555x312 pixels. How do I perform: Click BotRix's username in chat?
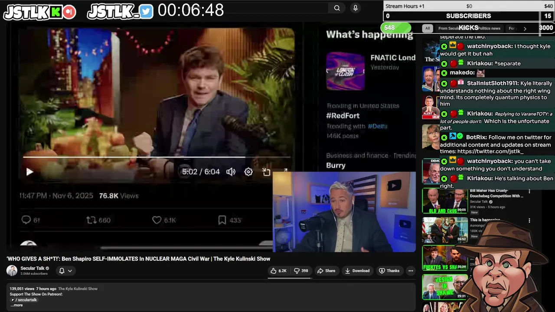click(476, 137)
